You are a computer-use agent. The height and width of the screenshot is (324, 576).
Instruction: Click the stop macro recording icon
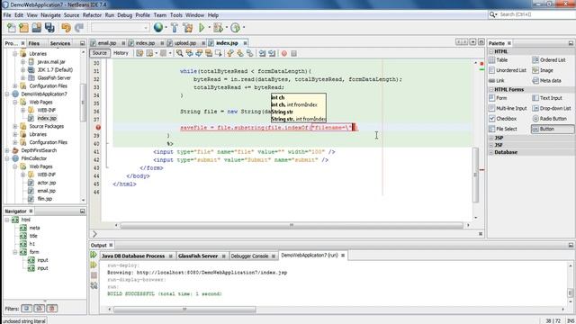[x=293, y=54]
